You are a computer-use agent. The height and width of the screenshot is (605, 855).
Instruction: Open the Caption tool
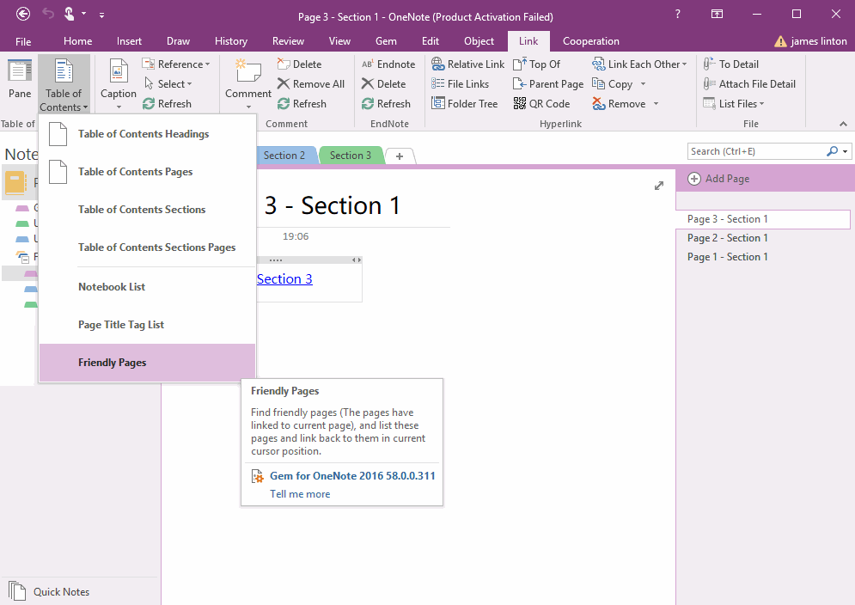pyautogui.click(x=119, y=82)
